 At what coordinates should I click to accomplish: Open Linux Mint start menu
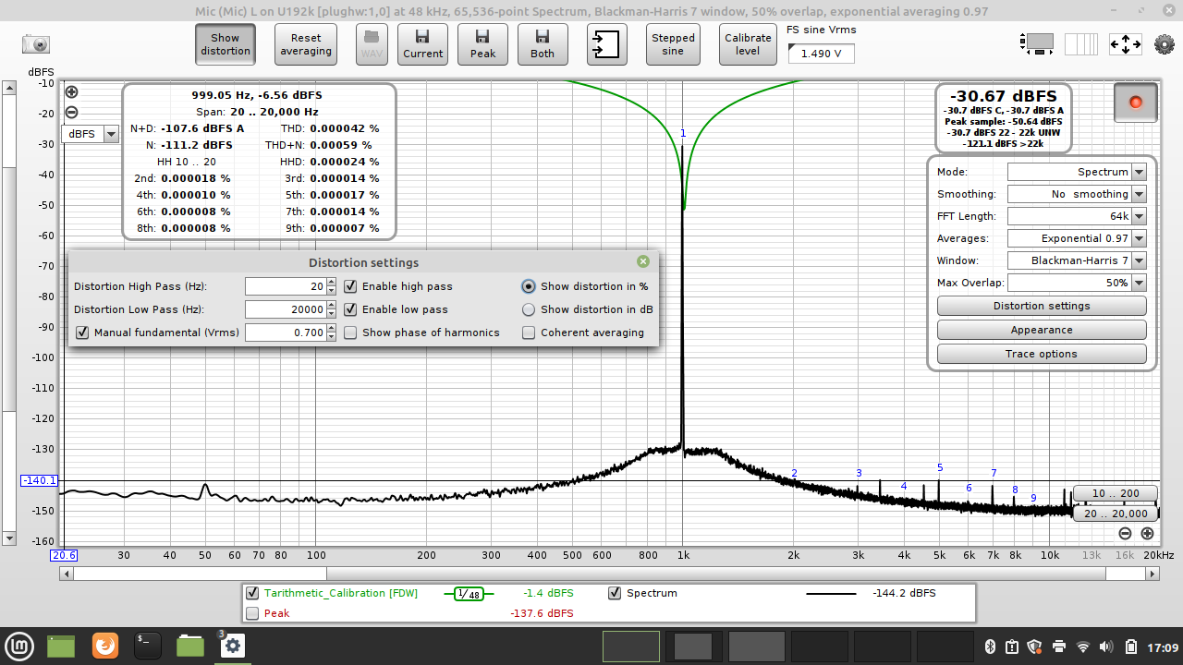tap(18, 646)
